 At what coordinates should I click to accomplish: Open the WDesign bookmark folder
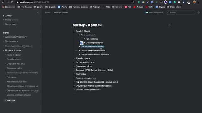(95, 7)
